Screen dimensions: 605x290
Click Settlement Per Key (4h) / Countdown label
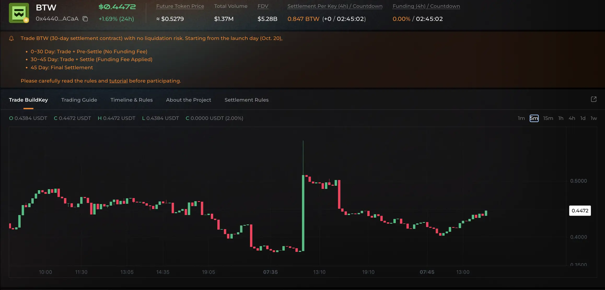tap(335, 6)
